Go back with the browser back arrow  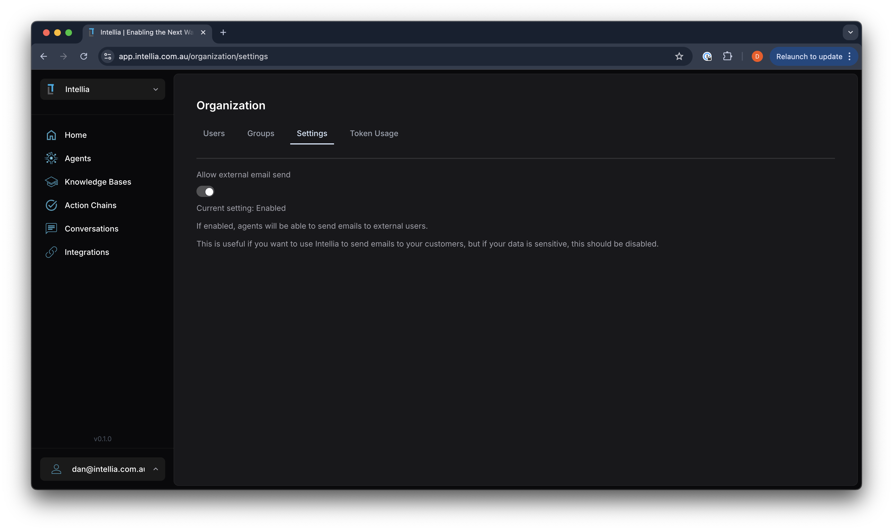44,56
